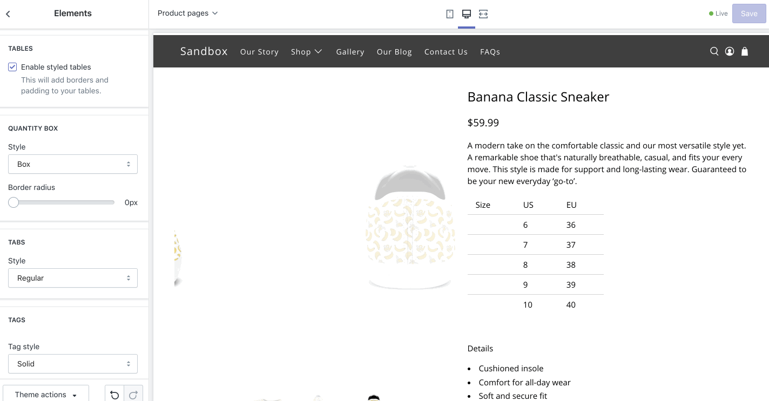Expand the Tabs Style dropdown
769x401 pixels.
[x=73, y=278]
